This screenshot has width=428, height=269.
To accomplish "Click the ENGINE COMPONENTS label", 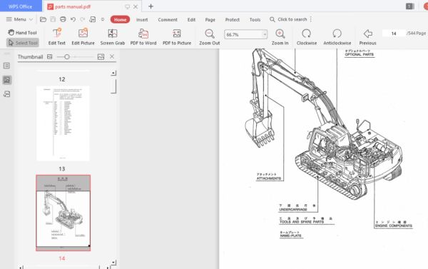I will tap(394, 225).
